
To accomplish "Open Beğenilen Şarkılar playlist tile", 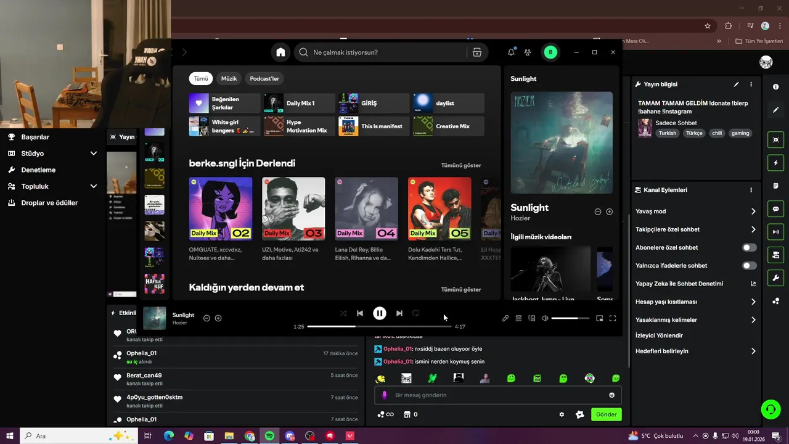I will tap(224, 103).
